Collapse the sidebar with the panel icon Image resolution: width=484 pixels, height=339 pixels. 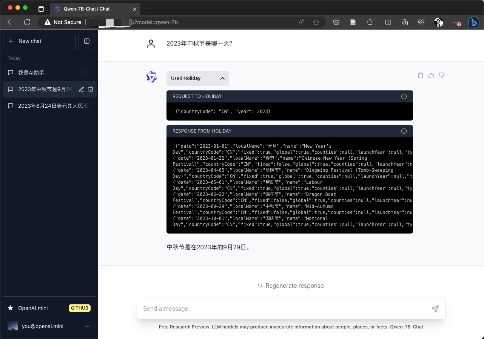pos(87,41)
